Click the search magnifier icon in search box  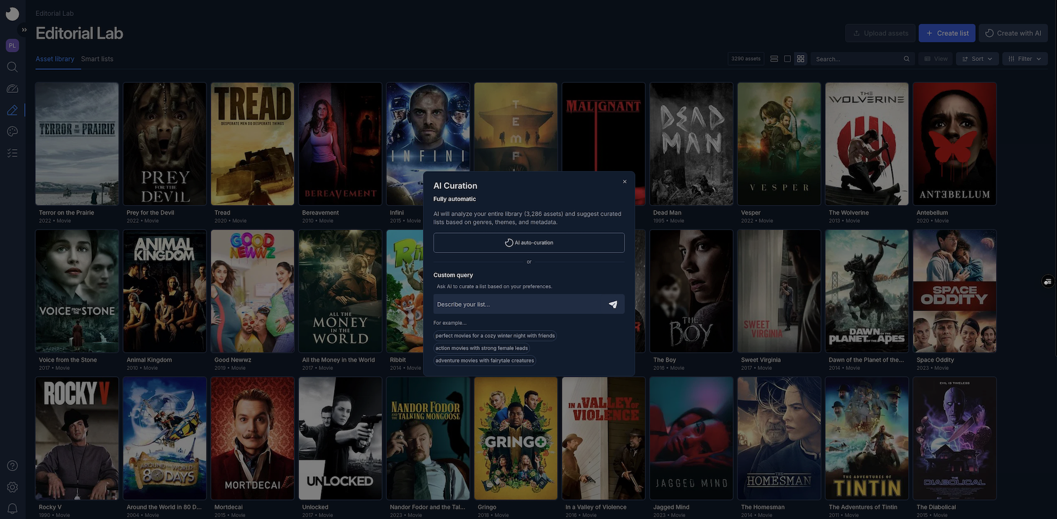click(906, 59)
